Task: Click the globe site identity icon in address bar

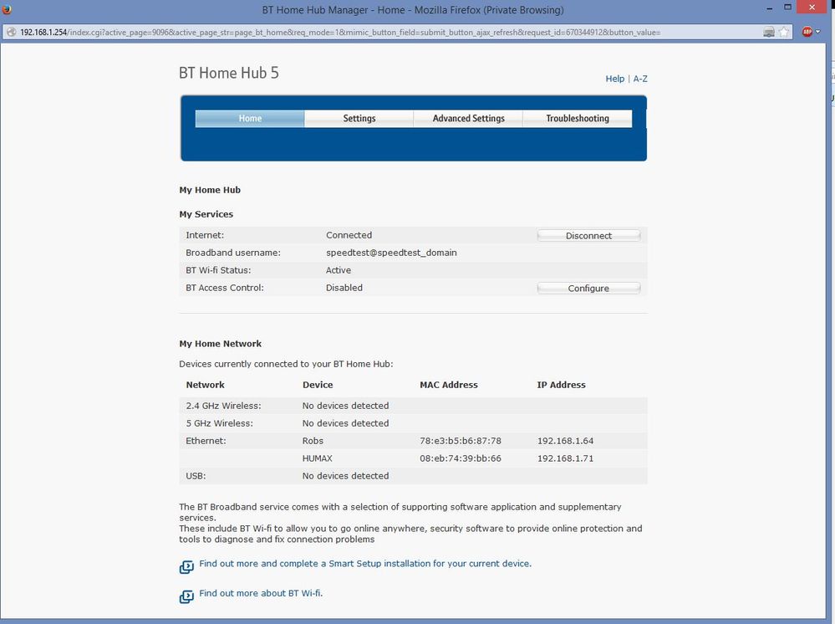Action: tap(11, 32)
